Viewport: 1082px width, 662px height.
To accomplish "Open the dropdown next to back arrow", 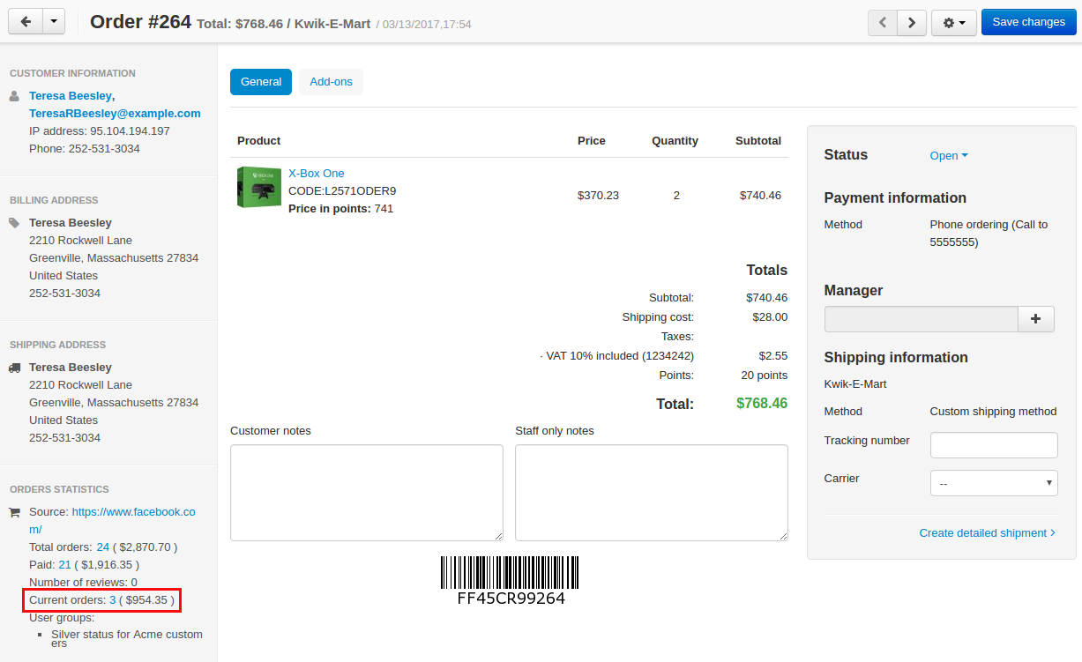I will (54, 22).
